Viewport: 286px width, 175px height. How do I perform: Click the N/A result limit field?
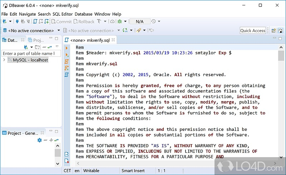(140, 21)
